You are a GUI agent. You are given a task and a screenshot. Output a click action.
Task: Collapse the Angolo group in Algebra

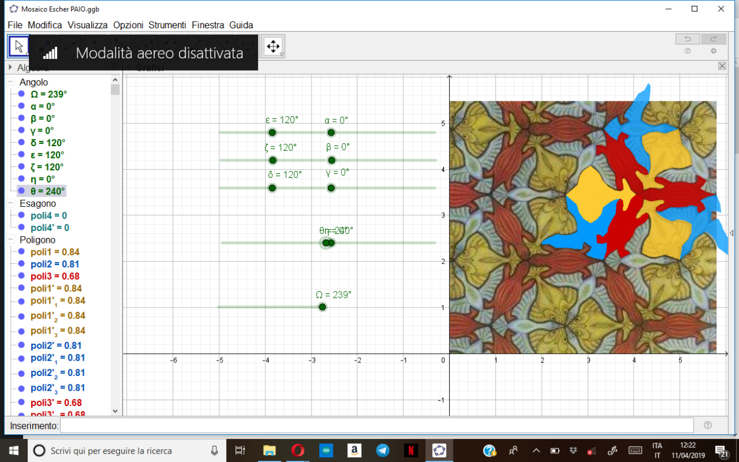[9, 82]
